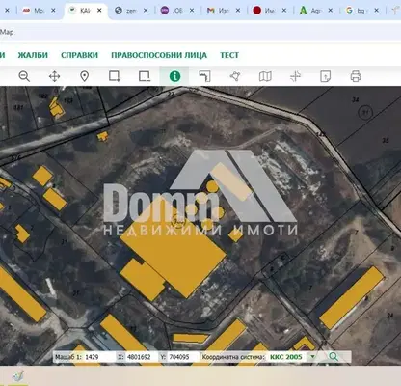The width and height of the screenshot is (401, 386).
Task: Edit the Y coordinate field 704095
Action: pyautogui.click(x=183, y=357)
